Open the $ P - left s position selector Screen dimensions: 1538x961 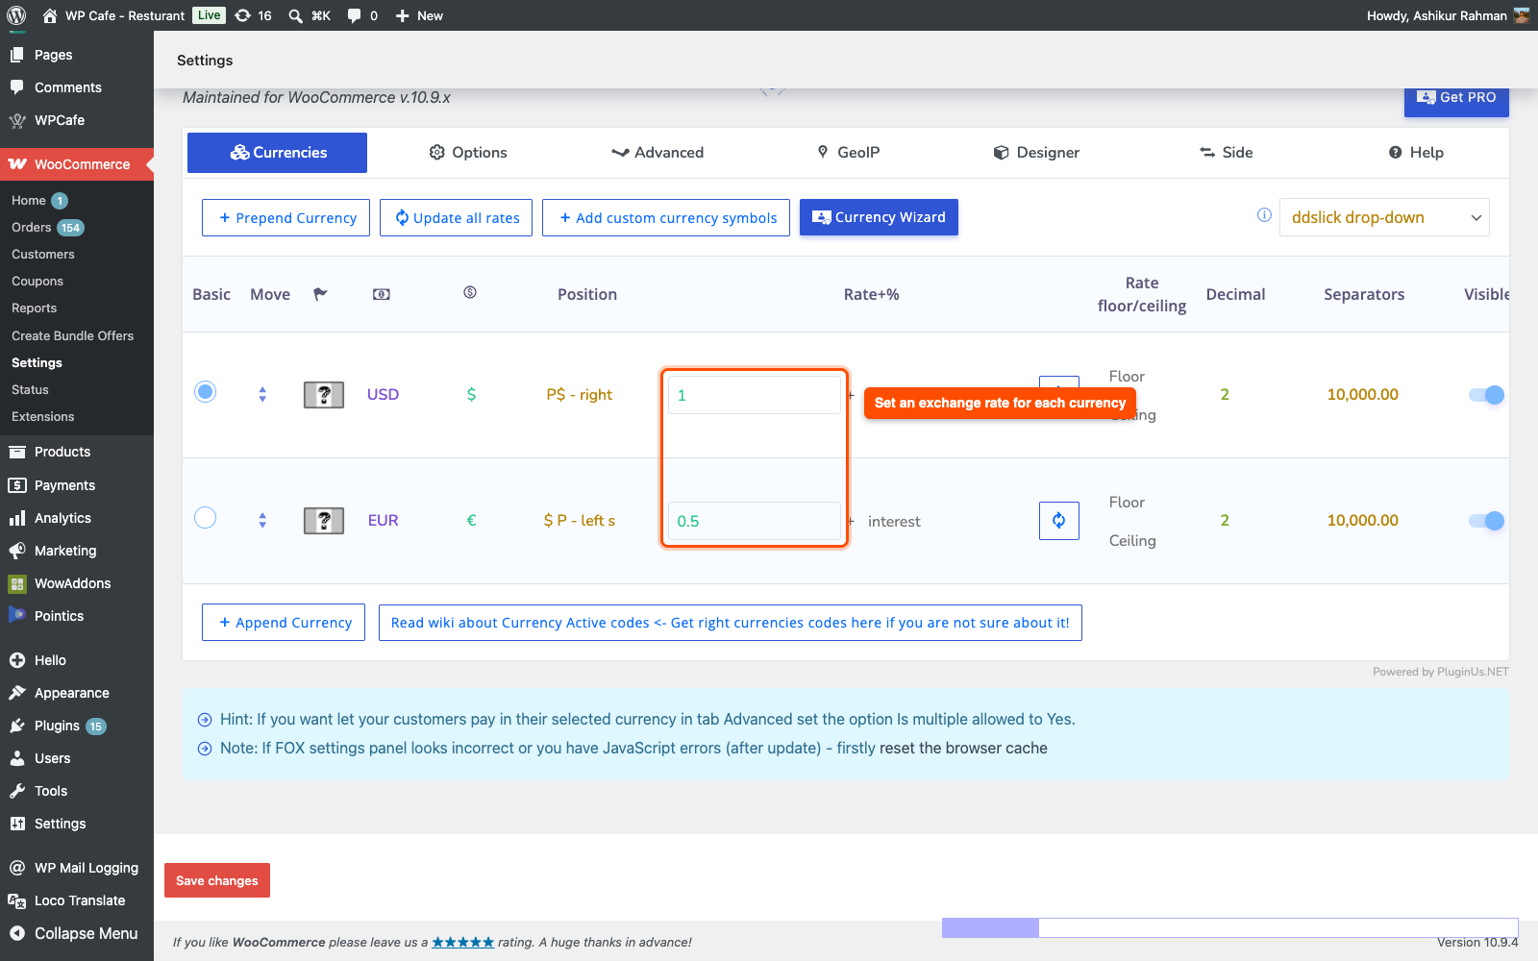pyautogui.click(x=579, y=521)
